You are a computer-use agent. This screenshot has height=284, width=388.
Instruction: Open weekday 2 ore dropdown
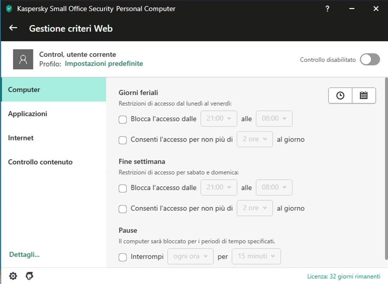(x=255, y=139)
